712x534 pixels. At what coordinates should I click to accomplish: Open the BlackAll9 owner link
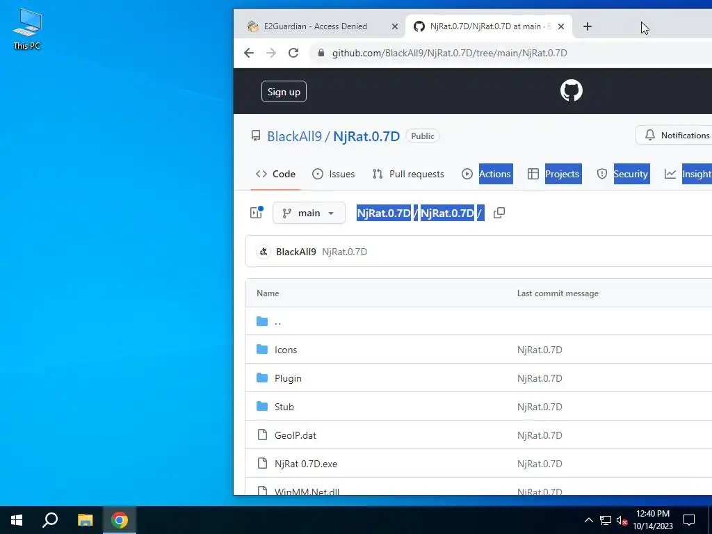[x=294, y=136]
